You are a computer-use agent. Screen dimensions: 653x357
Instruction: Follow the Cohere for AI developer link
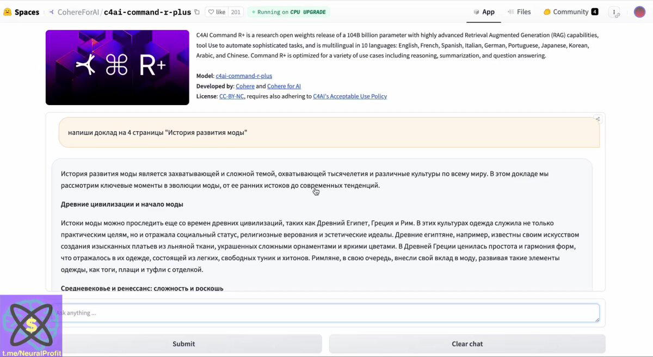284,87
